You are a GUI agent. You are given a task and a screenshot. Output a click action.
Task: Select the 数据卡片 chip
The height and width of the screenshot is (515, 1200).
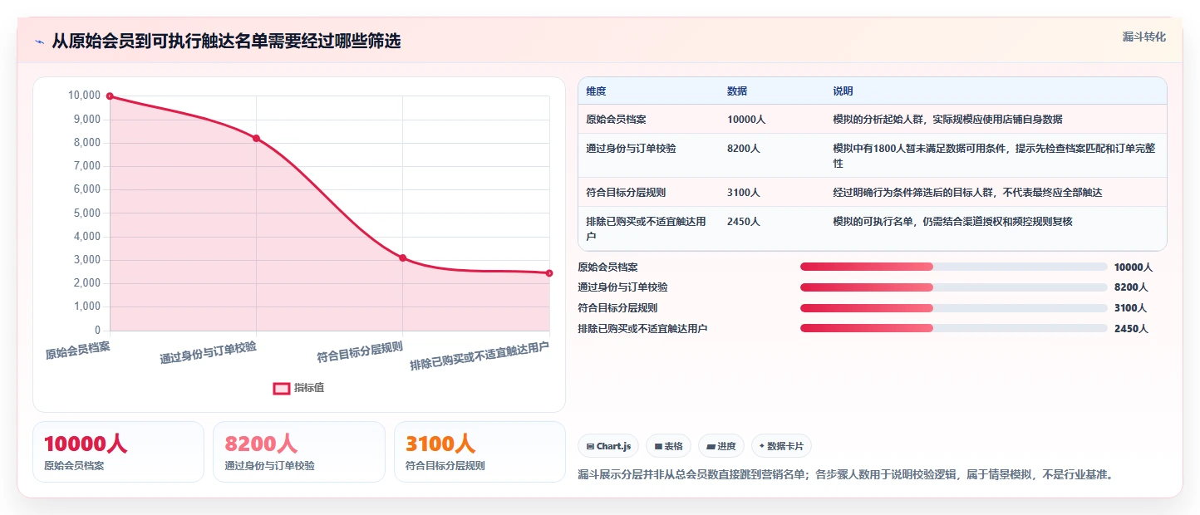(781, 446)
